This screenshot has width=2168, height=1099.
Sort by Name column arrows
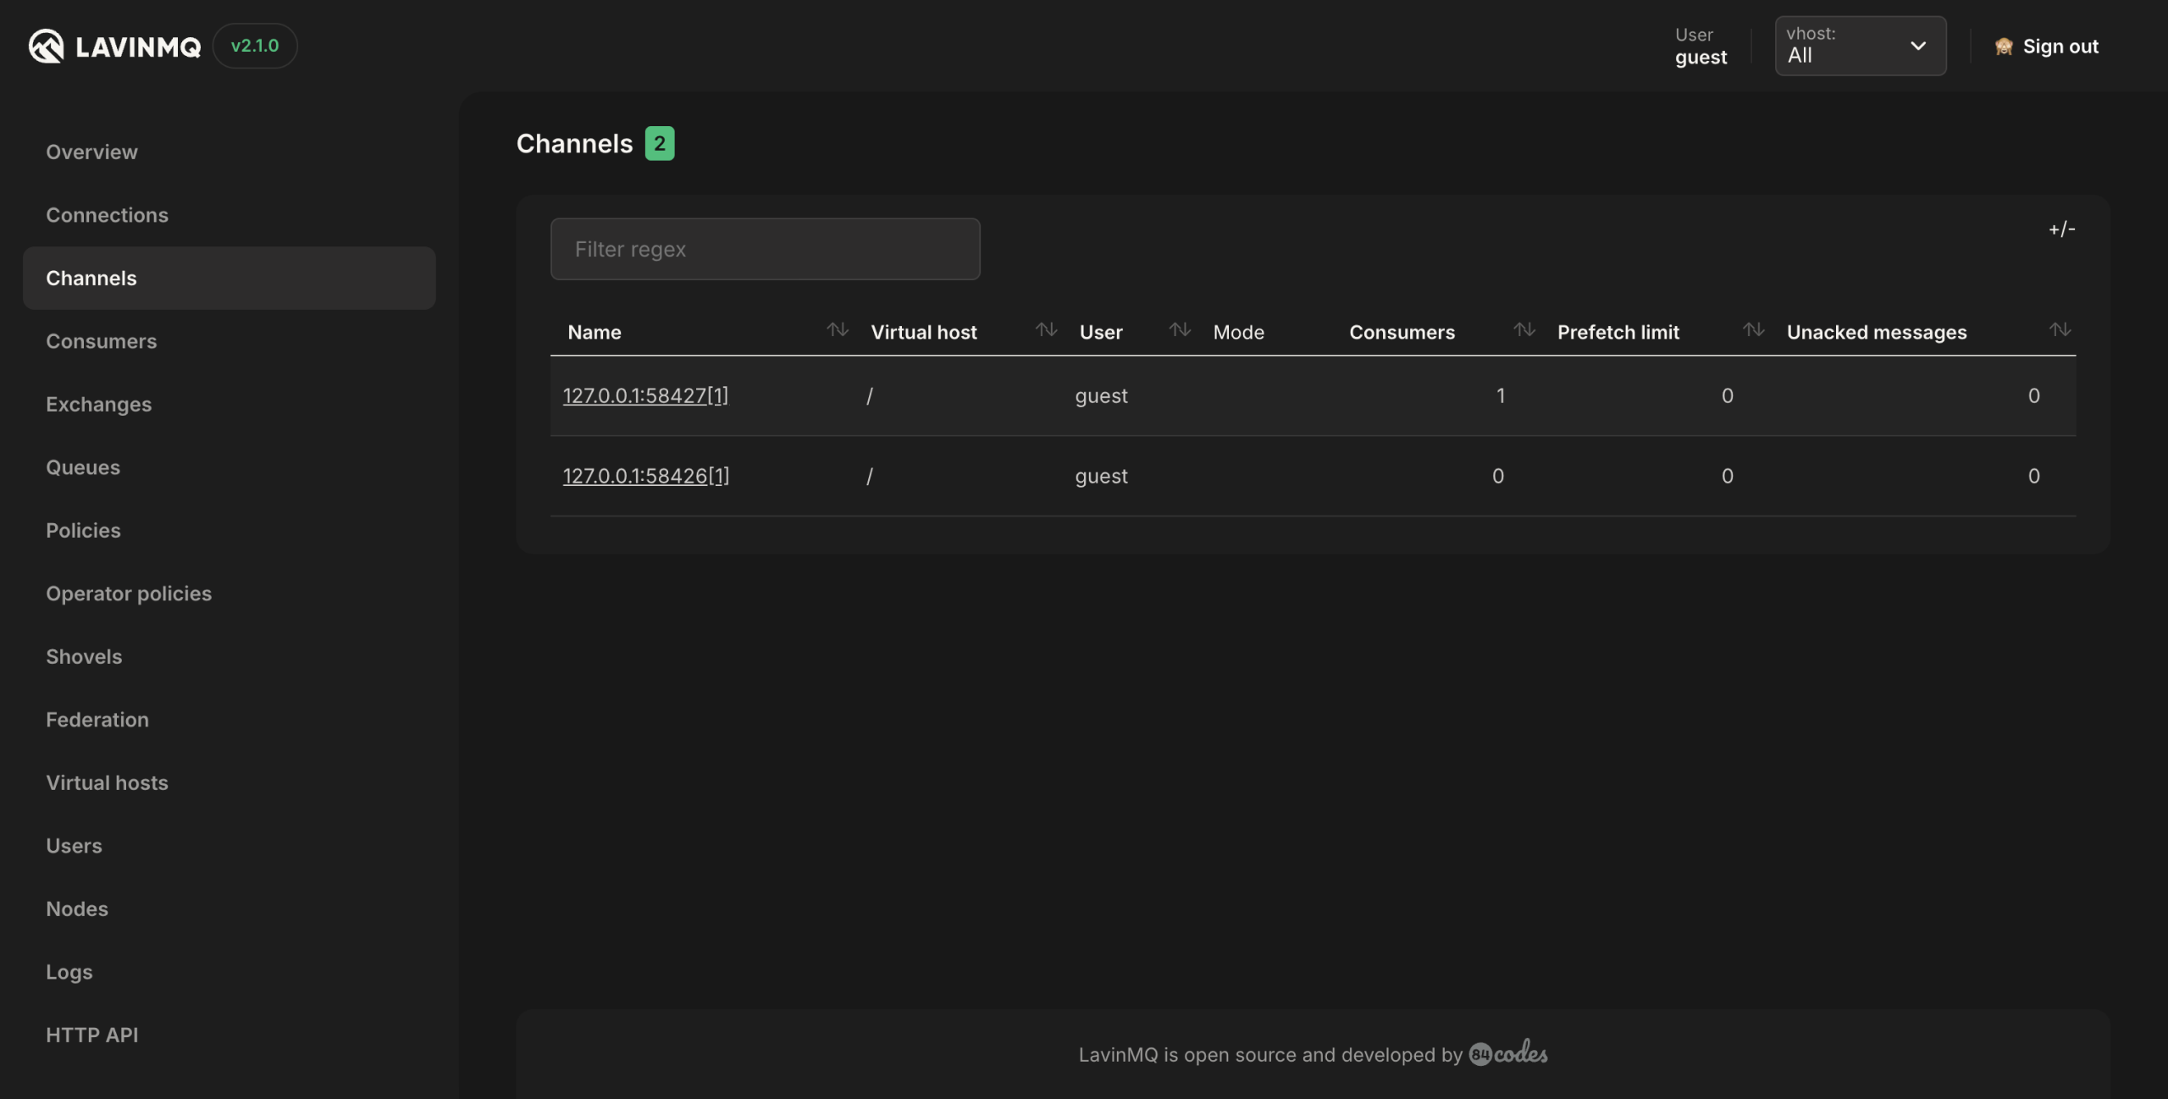[x=838, y=329]
